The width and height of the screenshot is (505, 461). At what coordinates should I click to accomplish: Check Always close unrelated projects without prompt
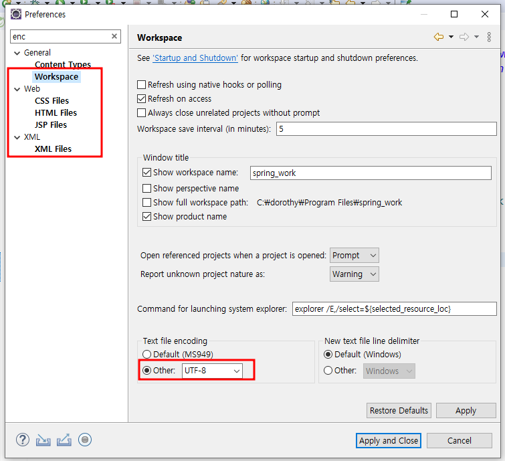click(x=141, y=113)
